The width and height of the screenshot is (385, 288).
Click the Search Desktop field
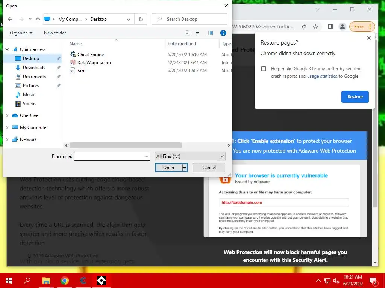click(189, 19)
